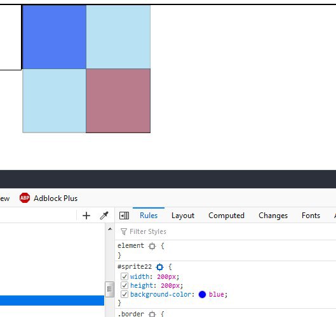Open the Fonts tab
Screen dimensions: 336x317
(x=311, y=216)
